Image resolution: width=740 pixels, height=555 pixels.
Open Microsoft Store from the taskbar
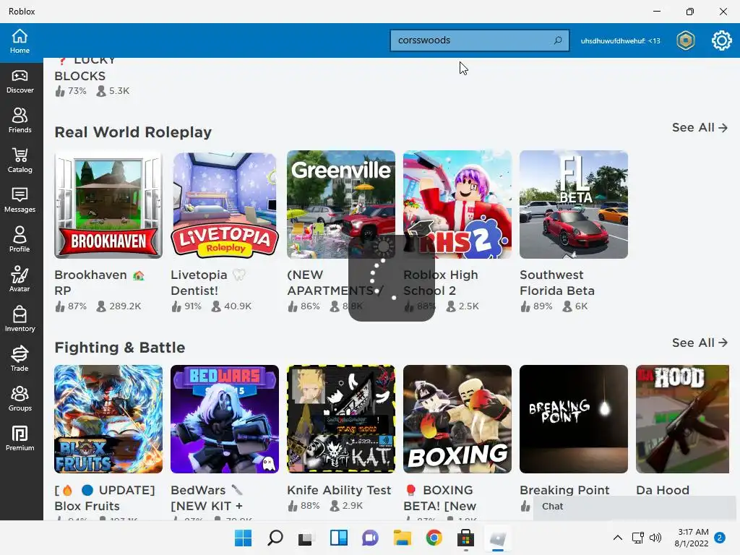(465, 538)
